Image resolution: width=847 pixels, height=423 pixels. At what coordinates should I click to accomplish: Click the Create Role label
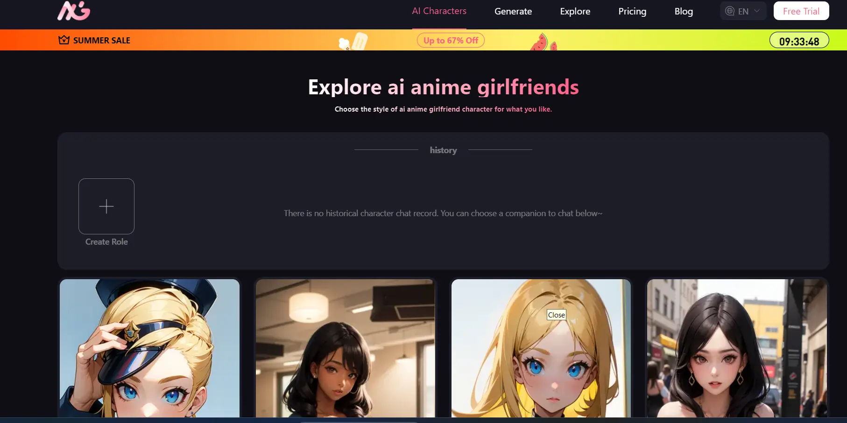point(106,242)
